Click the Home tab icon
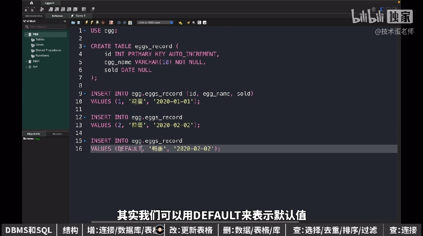Screen dimensions: 423x236 click(x=31, y=3)
